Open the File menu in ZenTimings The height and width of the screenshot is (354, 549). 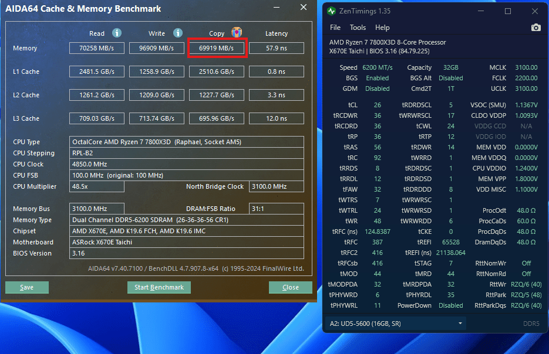pyautogui.click(x=335, y=28)
